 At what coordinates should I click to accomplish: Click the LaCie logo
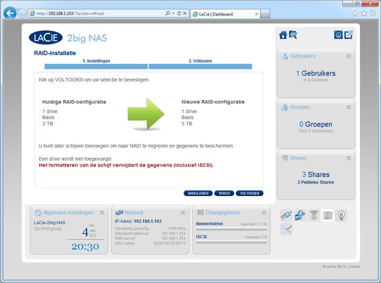click(x=45, y=38)
